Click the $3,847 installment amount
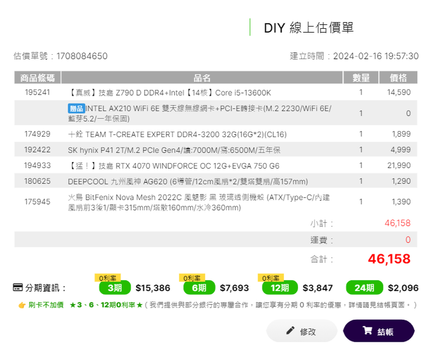The height and width of the screenshot is (355, 432). [x=318, y=288]
